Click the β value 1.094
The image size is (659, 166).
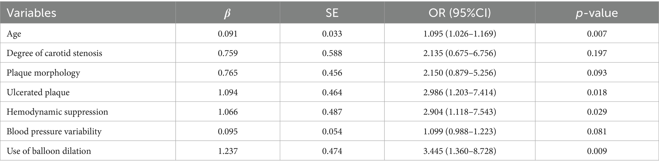[228, 92]
